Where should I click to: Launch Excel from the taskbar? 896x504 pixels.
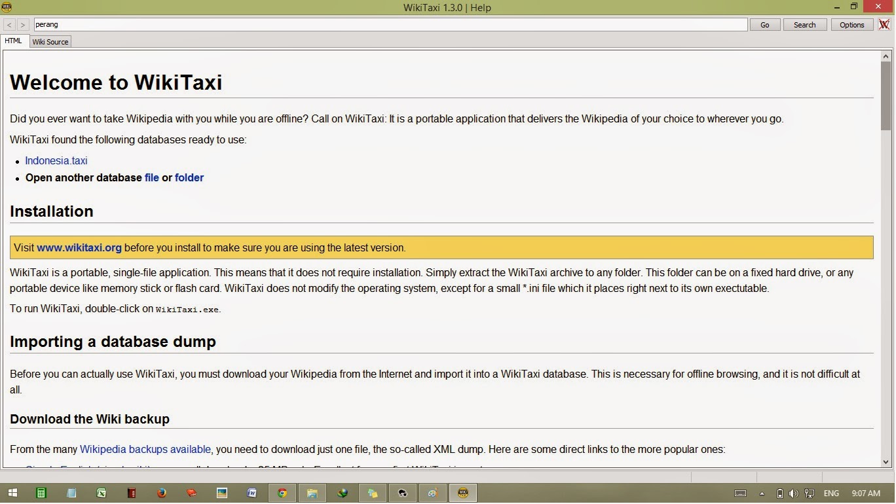(x=102, y=493)
